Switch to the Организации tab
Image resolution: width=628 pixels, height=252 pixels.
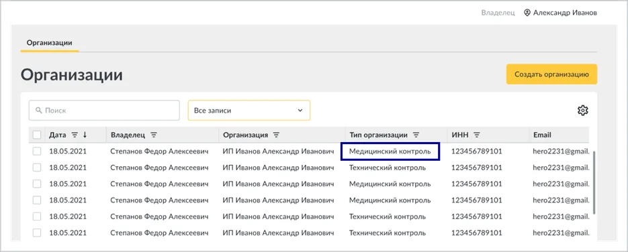pyautogui.click(x=49, y=43)
